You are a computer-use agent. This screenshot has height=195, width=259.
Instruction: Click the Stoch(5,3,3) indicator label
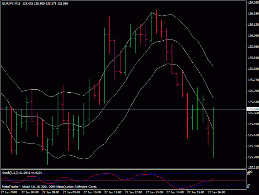10,173
